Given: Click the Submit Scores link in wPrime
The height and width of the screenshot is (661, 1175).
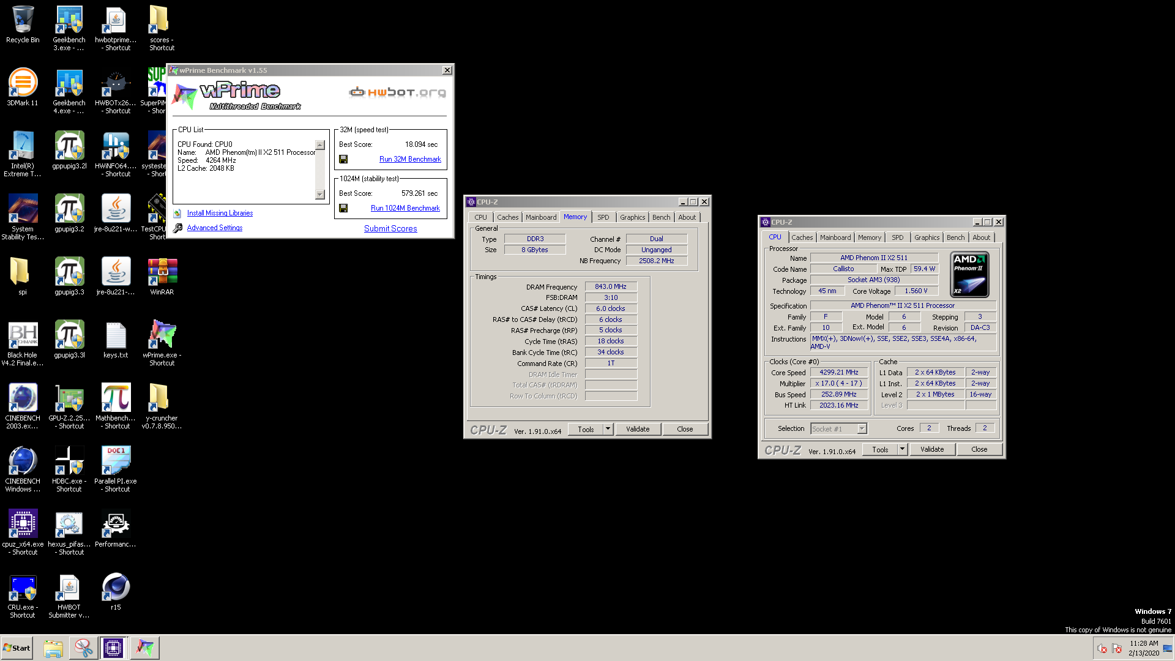Looking at the screenshot, I should [x=390, y=228].
